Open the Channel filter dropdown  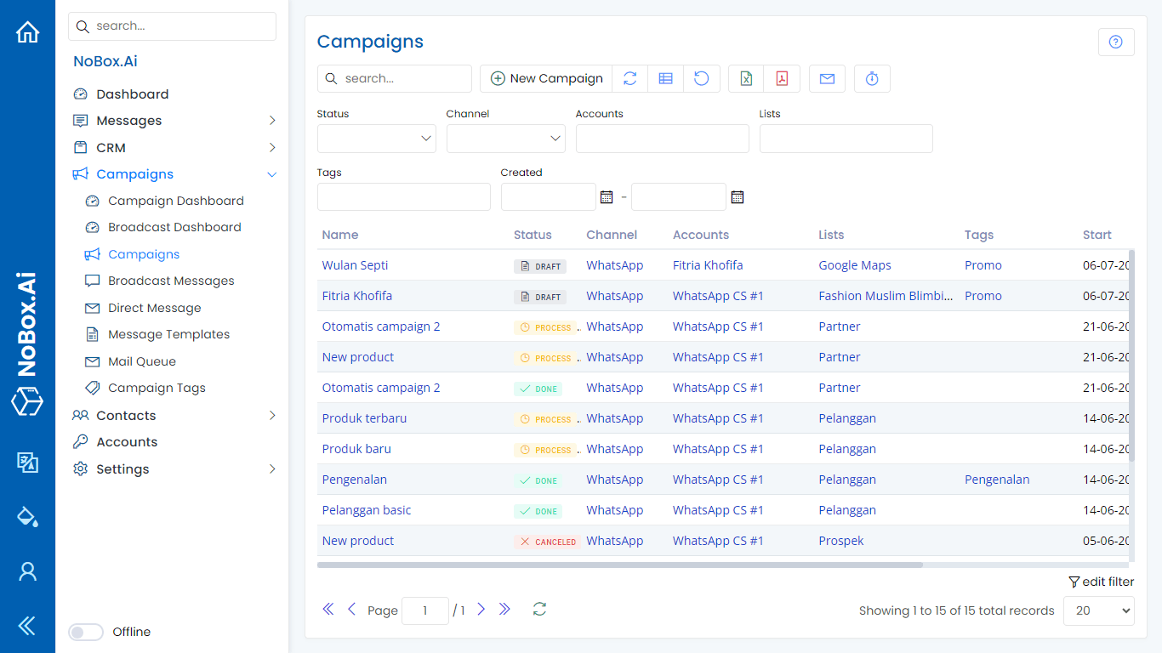tap(505, 138)
